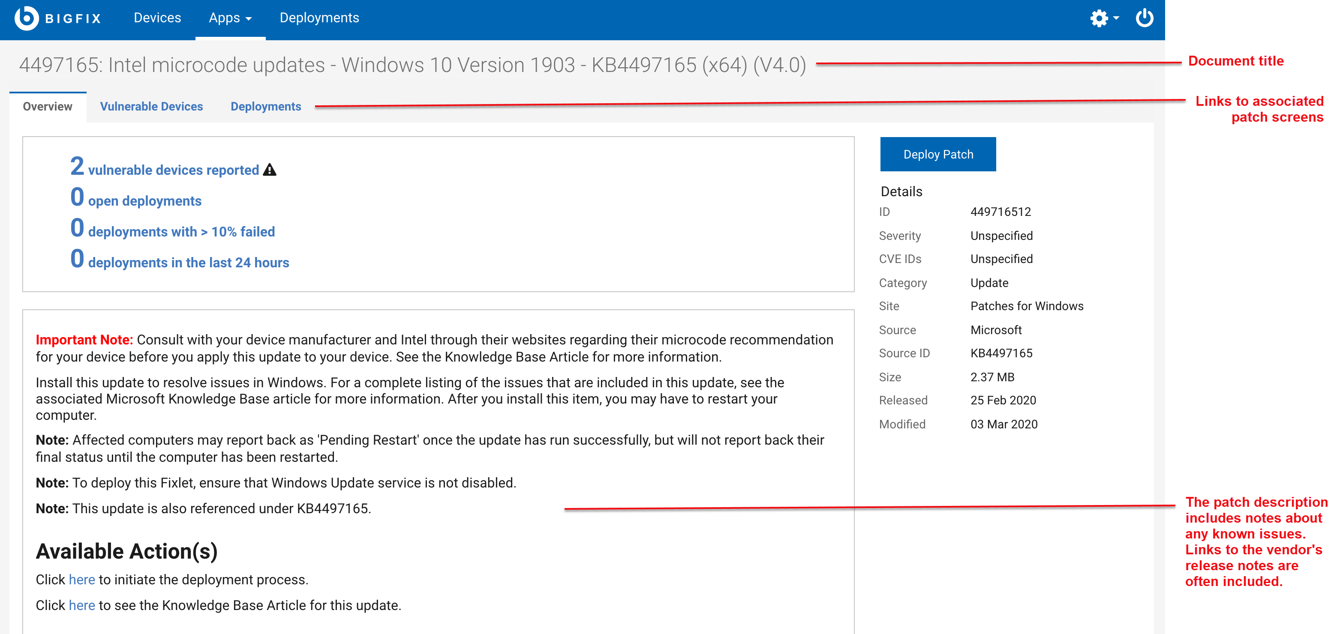Click the Source ID KB4497165 value
This screenshot has height=634, width=1340.
1004,352
